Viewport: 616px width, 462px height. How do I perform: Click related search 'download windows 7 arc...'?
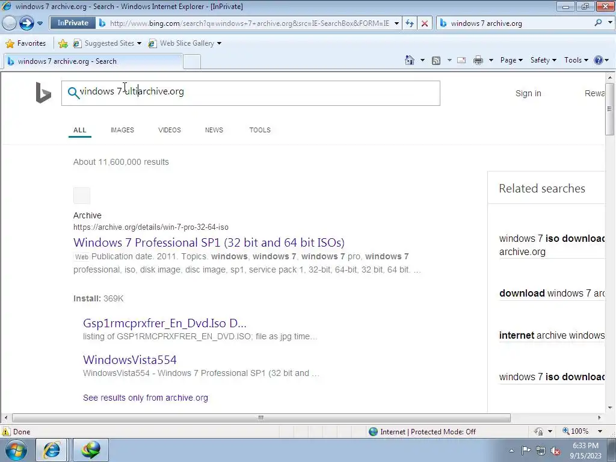(552, 293)
